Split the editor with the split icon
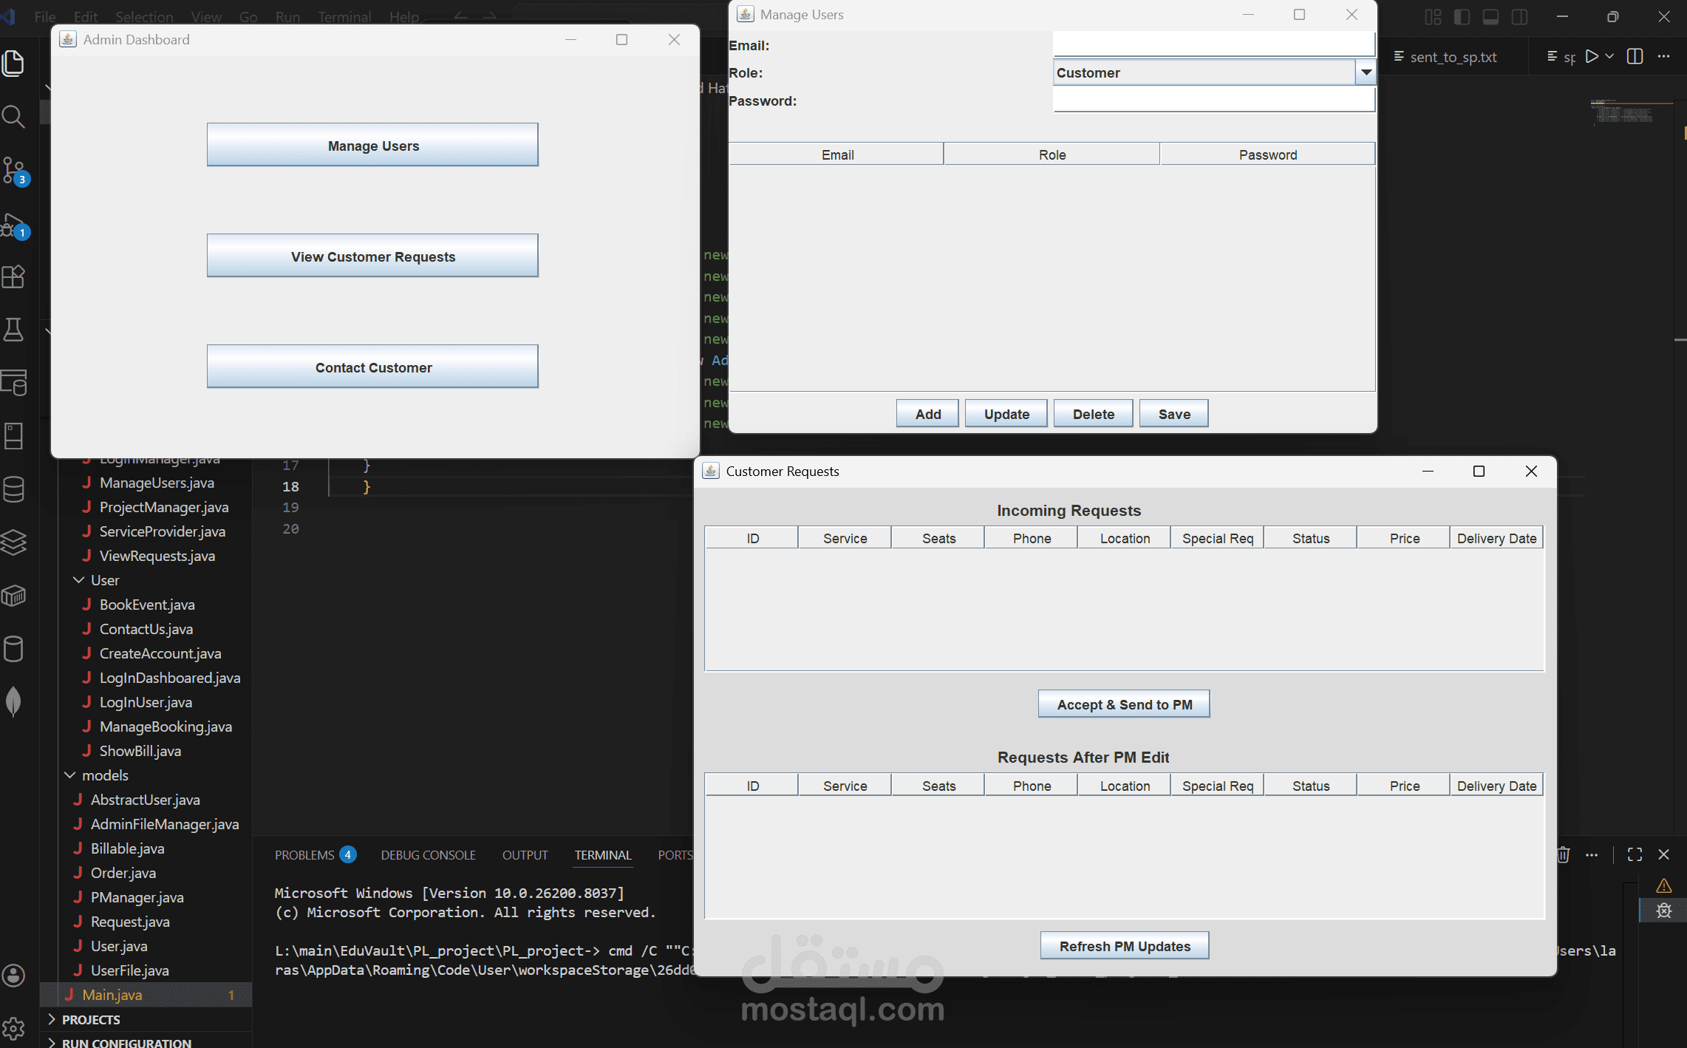Image resolution: width=1687 pixels, height=1048 pixels. (x=1634, y=56)
